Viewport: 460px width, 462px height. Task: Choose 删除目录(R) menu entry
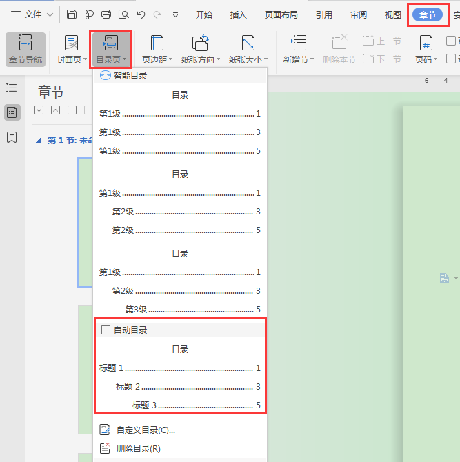click(x=139, y=448)
